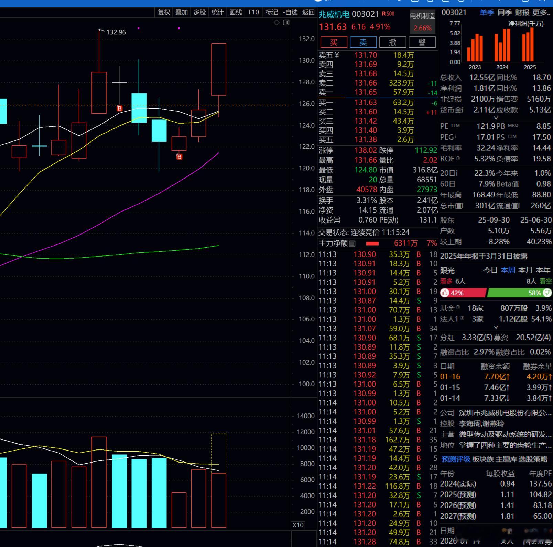Click the circled note icon beside ROE
This screenshot has width=553, height=547.
point(458,158)
